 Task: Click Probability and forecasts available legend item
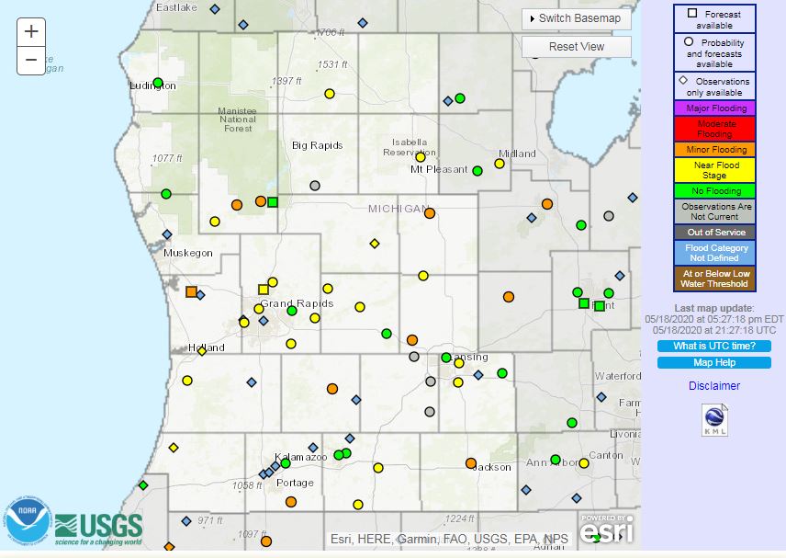pyautogui.click(x=714, y=52)
